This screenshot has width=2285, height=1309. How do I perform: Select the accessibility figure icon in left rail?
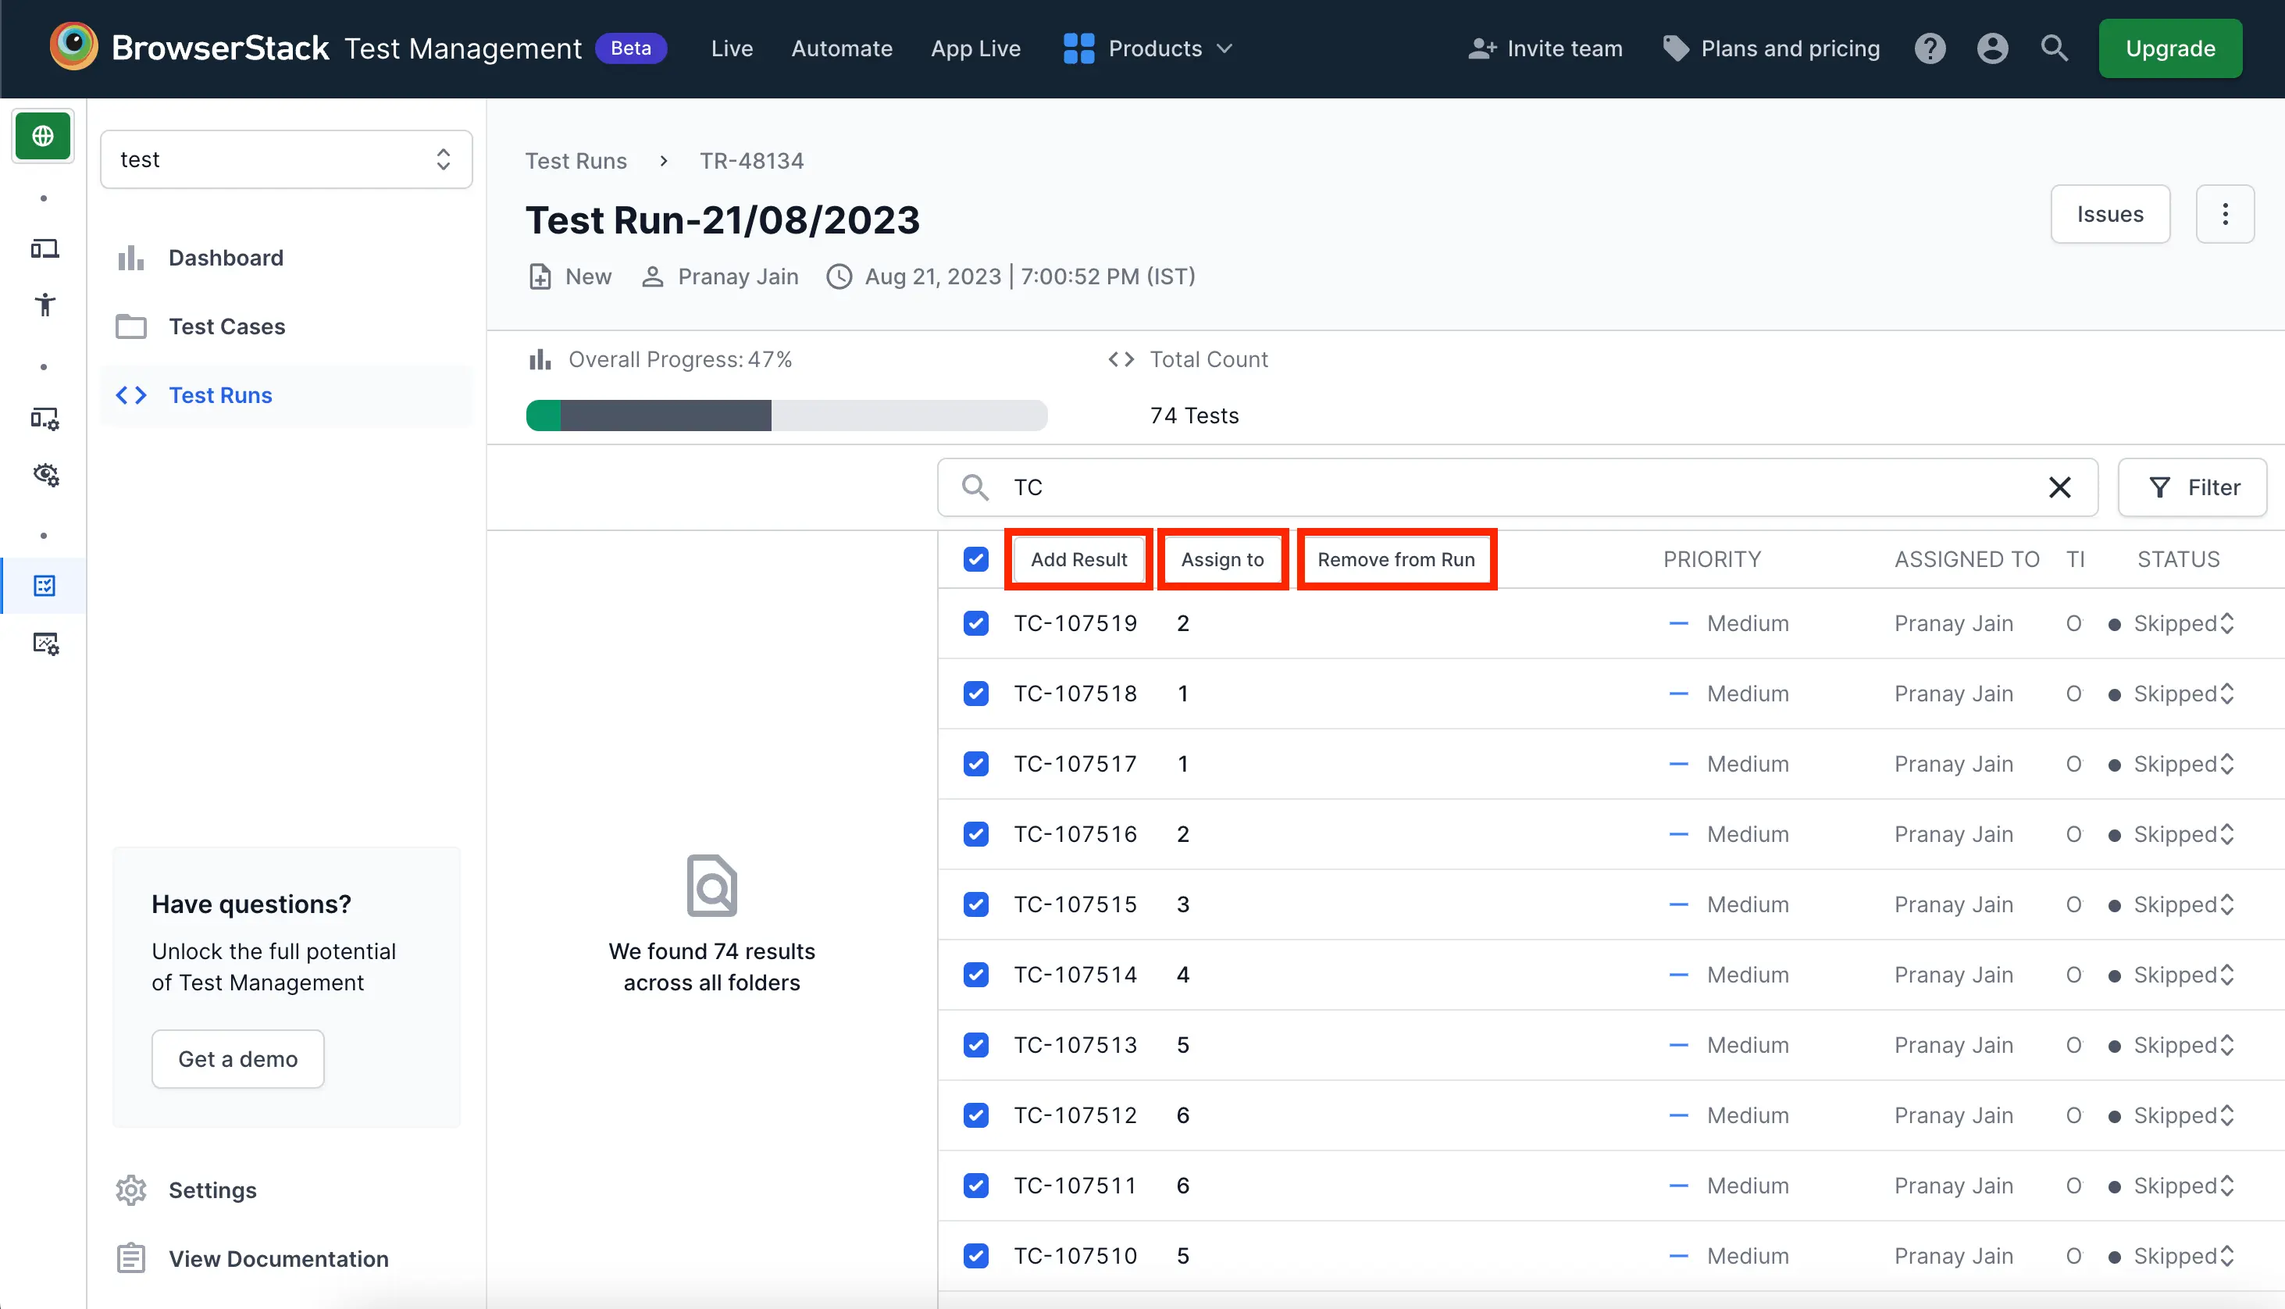point(44,305)
